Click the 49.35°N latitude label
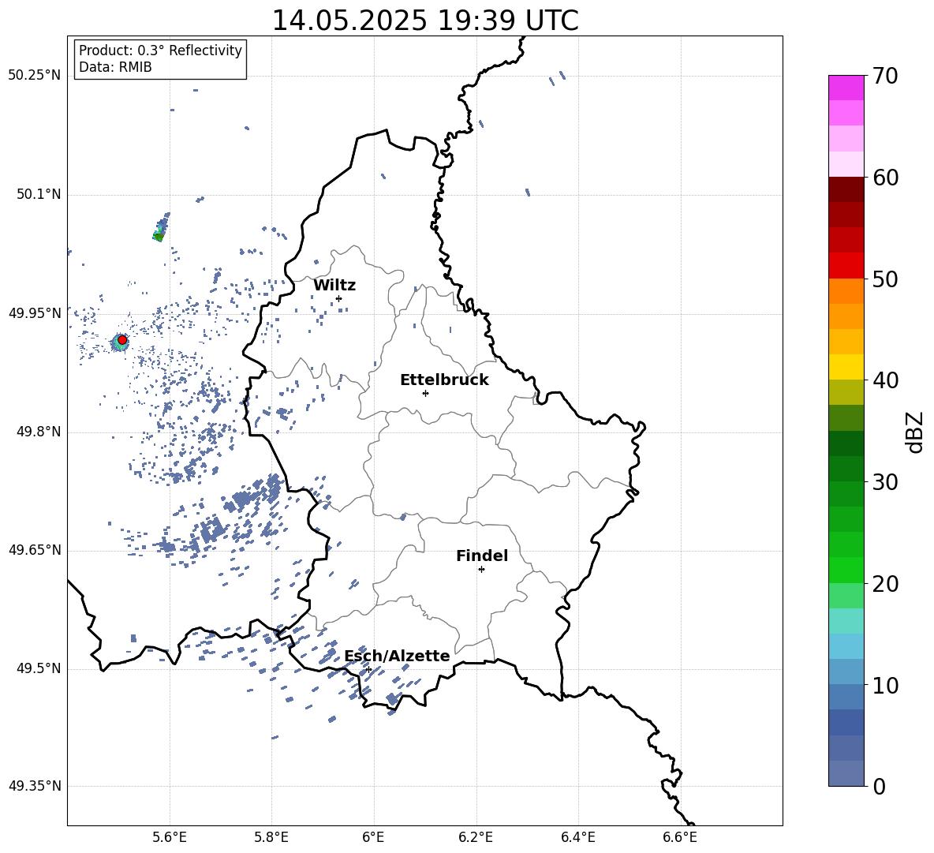Viewport: 934px width, 853px height. coord(35,786)
